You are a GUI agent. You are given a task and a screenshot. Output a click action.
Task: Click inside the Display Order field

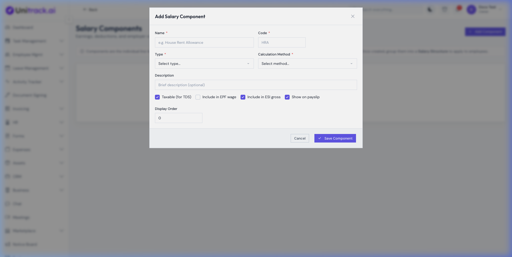tap(178, 118)
